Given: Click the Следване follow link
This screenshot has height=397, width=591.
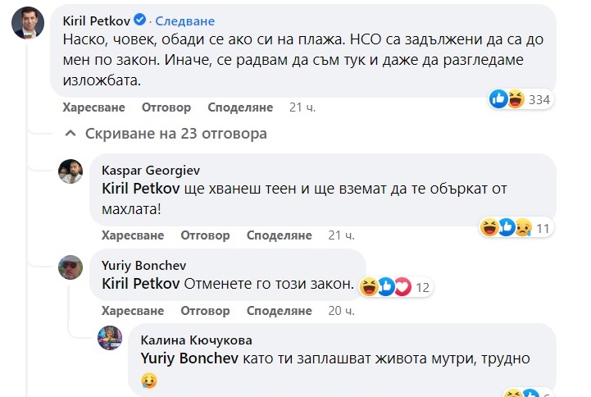Looking at the screenshot, I should point(184,20).
